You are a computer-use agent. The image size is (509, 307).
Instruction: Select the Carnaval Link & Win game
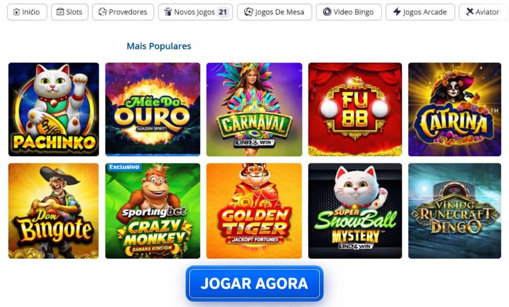[254, 109]
